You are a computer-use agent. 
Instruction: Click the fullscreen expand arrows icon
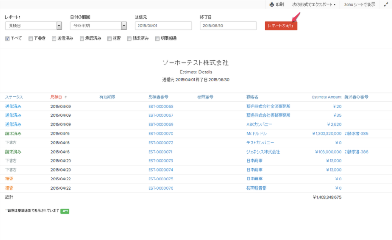click(x=386, y=4)
